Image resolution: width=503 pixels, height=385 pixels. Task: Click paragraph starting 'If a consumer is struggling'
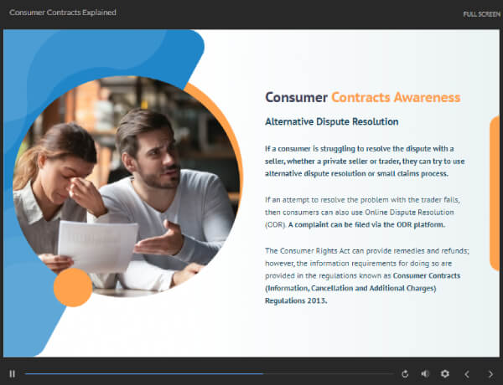(x=365, y=161)
